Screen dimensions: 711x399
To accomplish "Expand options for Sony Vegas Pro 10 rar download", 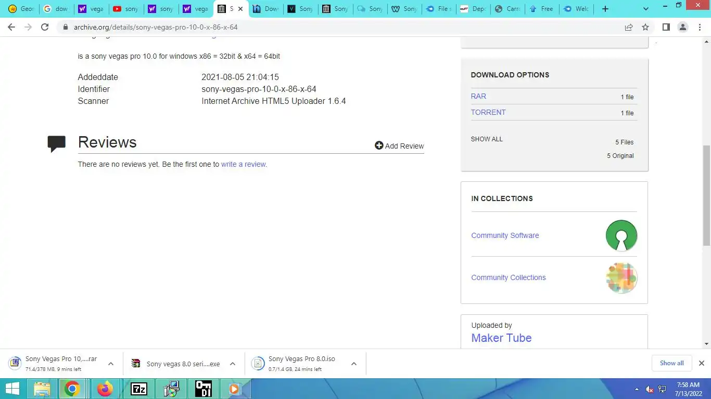I will coord(110,364).
